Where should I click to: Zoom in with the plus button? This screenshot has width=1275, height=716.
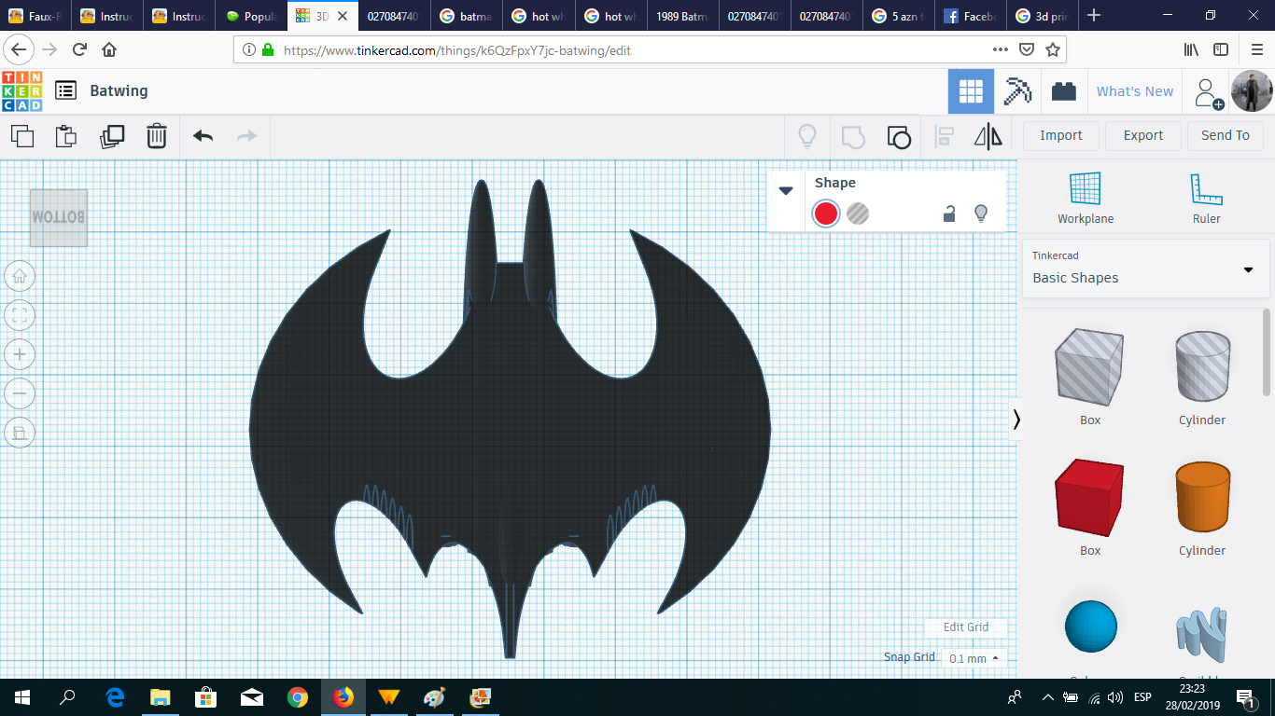point(20,354)
